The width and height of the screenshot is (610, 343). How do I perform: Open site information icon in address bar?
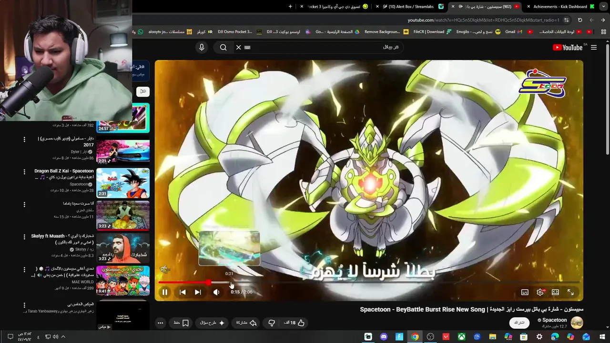click(566, 20)
